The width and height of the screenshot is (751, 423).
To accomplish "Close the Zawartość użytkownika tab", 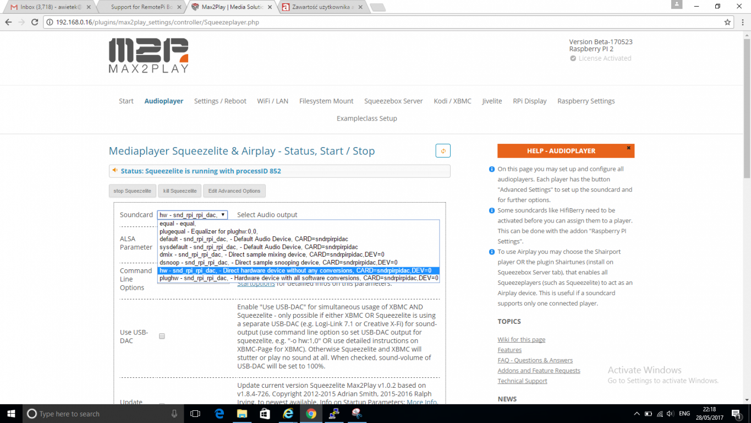I will 360,7.
